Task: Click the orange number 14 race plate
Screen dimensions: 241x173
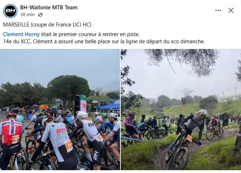Action: tap(69, 146)
